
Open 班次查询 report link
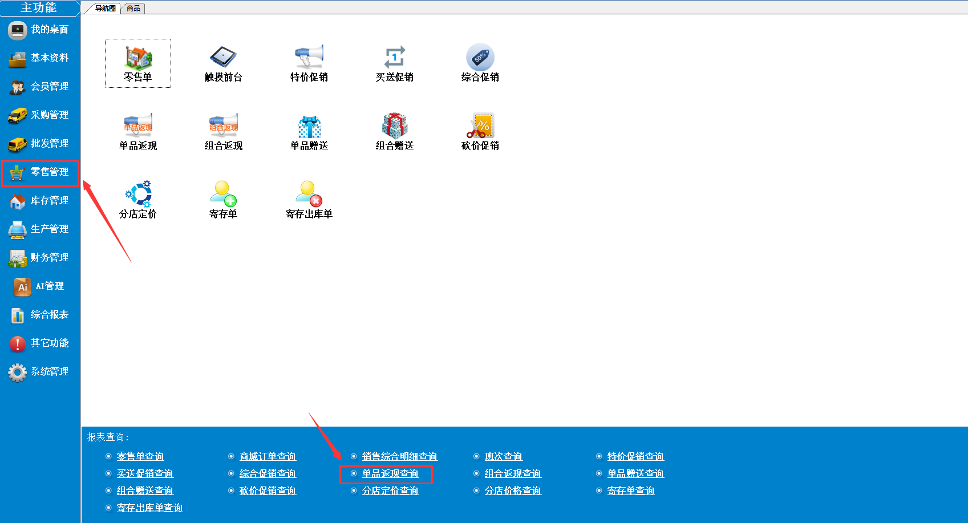click(503, 456)
